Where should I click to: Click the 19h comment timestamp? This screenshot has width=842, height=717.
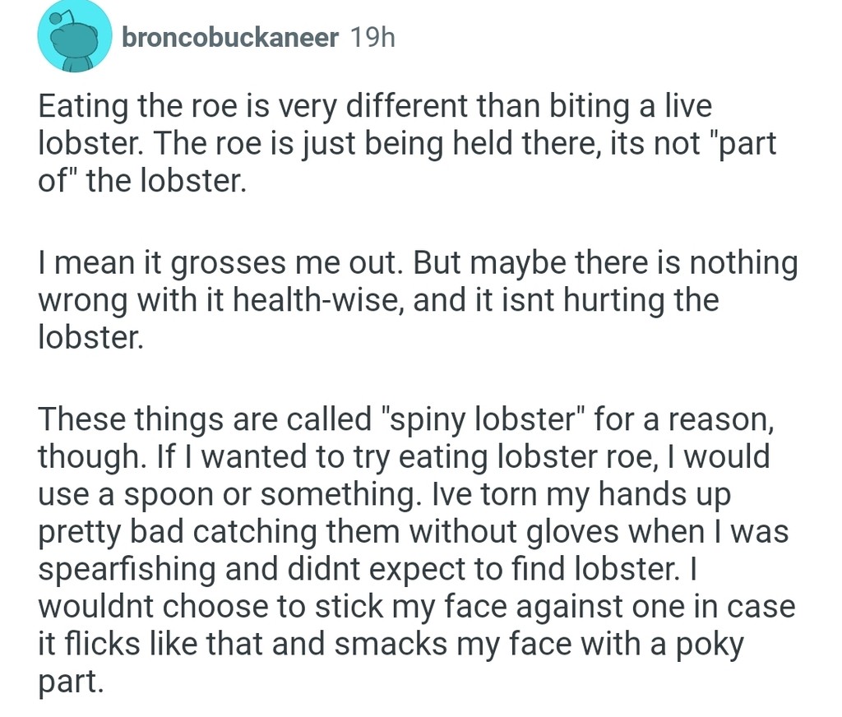tap(372, 37)
